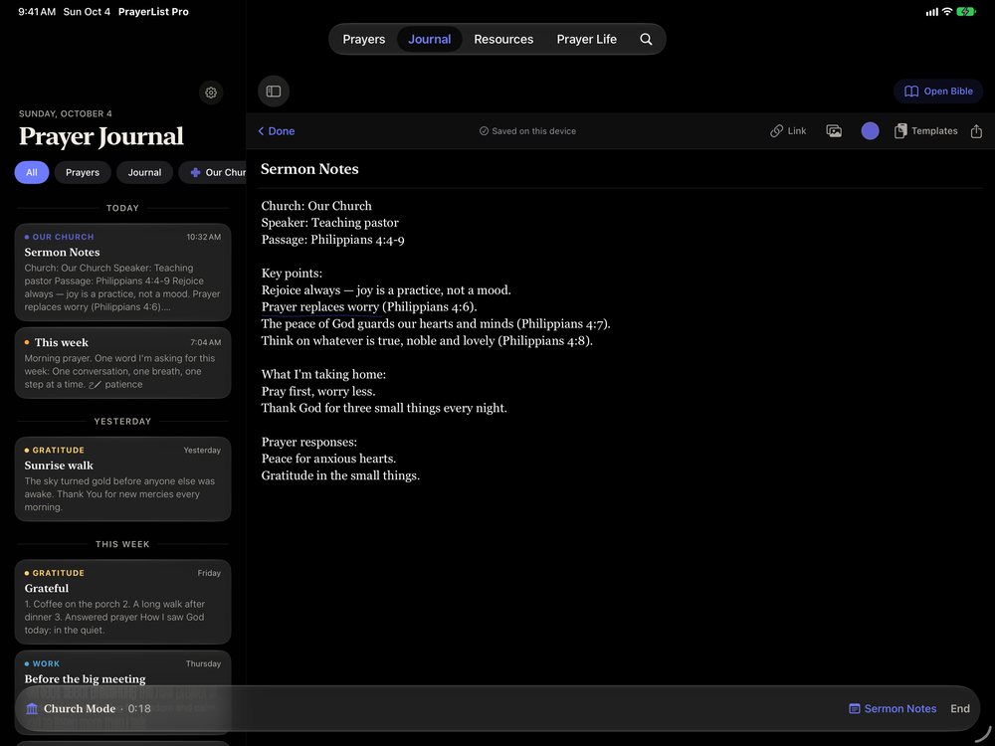Image resolution: width=995 pixels, height=746 pixels.
Task: Open the Prayer Life tab
Action: pos(587,40)
